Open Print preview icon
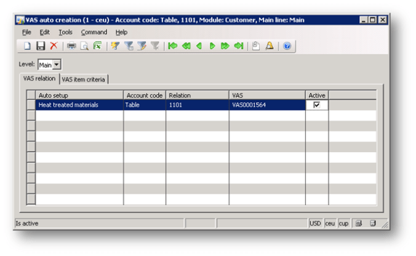The height and width of the screenshot is (256, 416). [84, 46]
